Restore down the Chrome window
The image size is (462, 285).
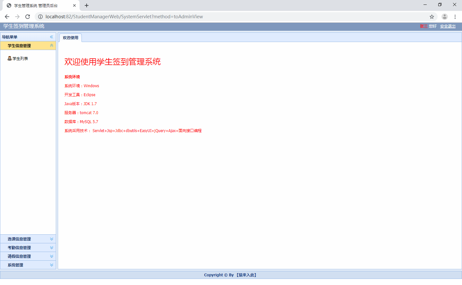[x=440, y=4]
